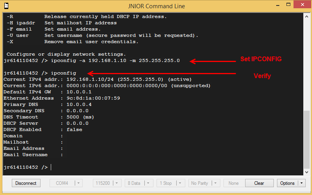
Task: Click the 'Email Username' line
Action: point(33,155)
